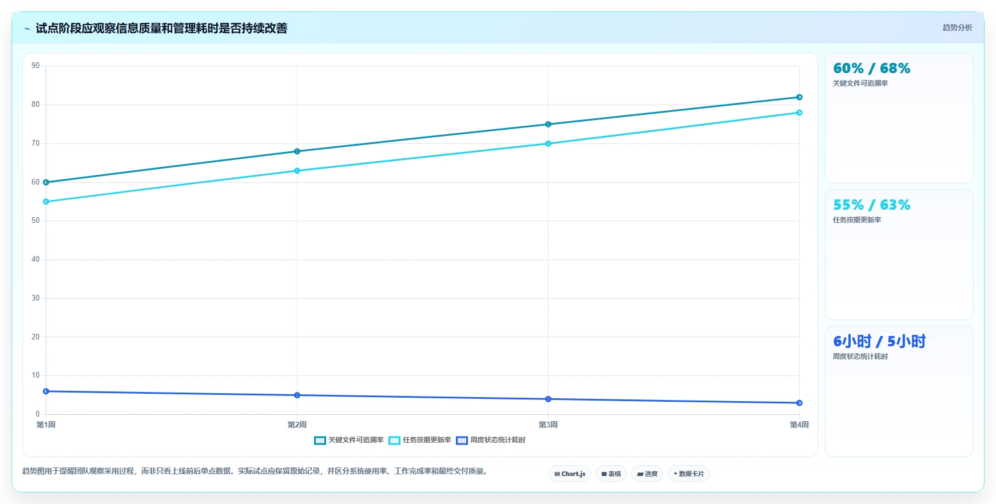Click the y-axis label 60
The height and width of the screenshot is (504, 996).
35,182
